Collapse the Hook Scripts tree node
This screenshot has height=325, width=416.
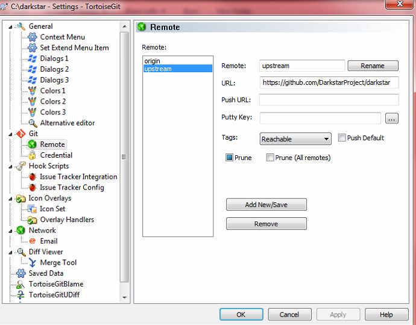click(x=10, y=167)
